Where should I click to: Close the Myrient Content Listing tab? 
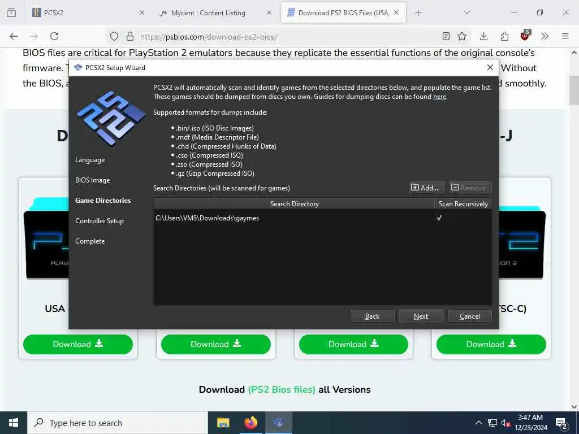coord(269,12)
